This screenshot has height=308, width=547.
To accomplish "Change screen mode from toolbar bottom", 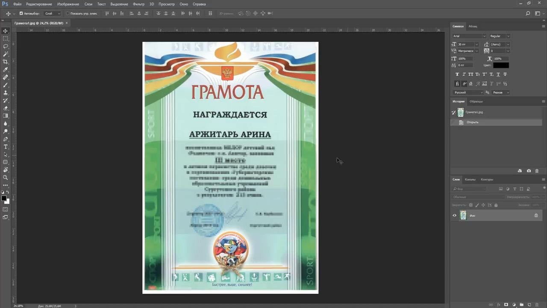I will pyautogui.click(x=6, y=217).
